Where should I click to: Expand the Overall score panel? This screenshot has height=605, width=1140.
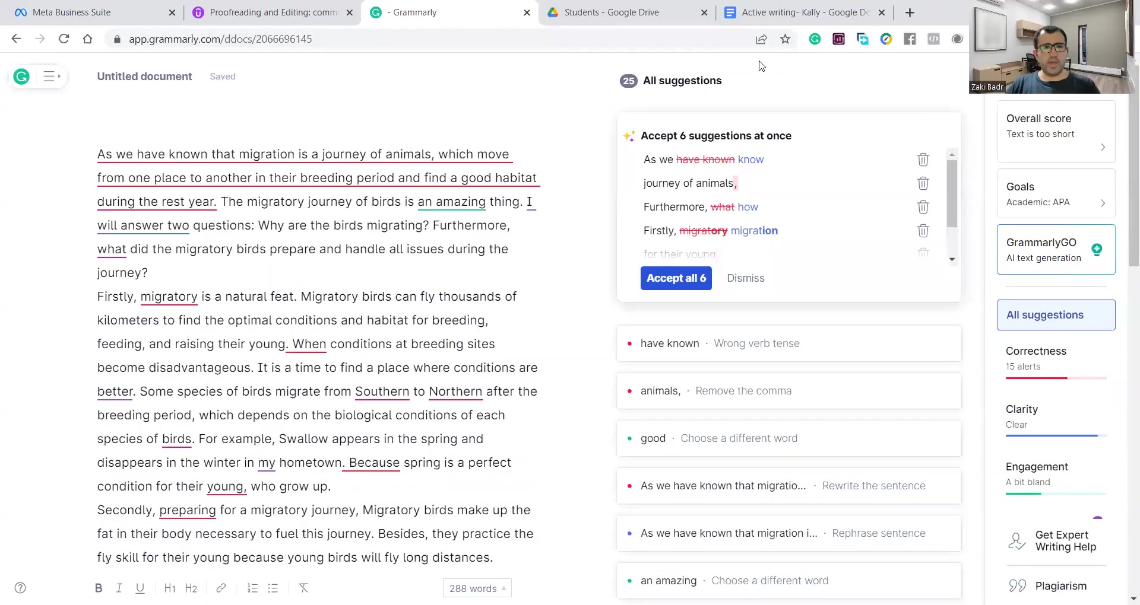[x=1056, y=132]
